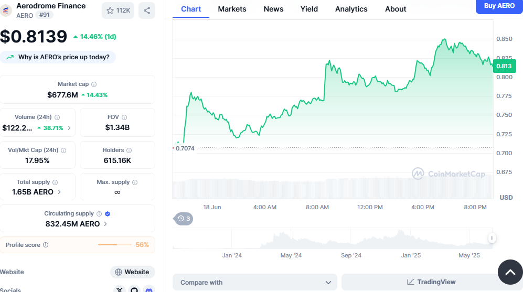
Task: Click the Holders info icon
Action: (x=129, y=150)
